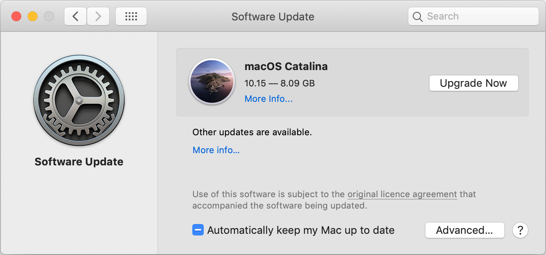
Task: Click the macOS Catalina heading text
Action: [286, 66]
